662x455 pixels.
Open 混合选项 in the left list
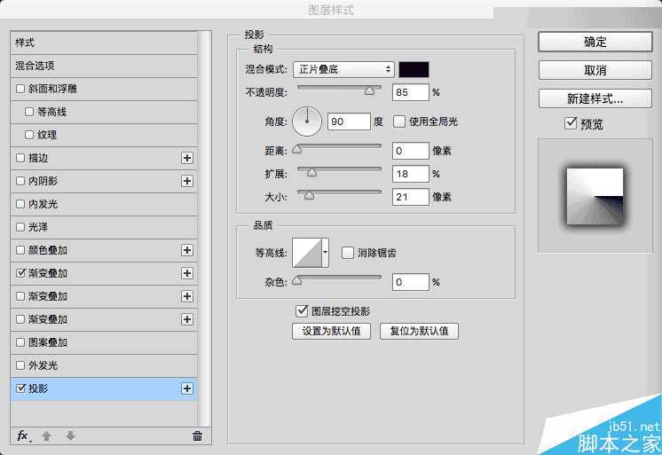point(104,66)
